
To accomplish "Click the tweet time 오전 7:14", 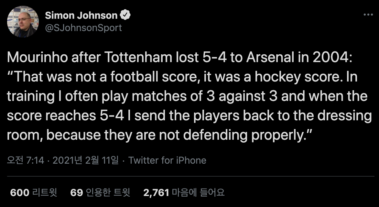I will coord(25,160).
